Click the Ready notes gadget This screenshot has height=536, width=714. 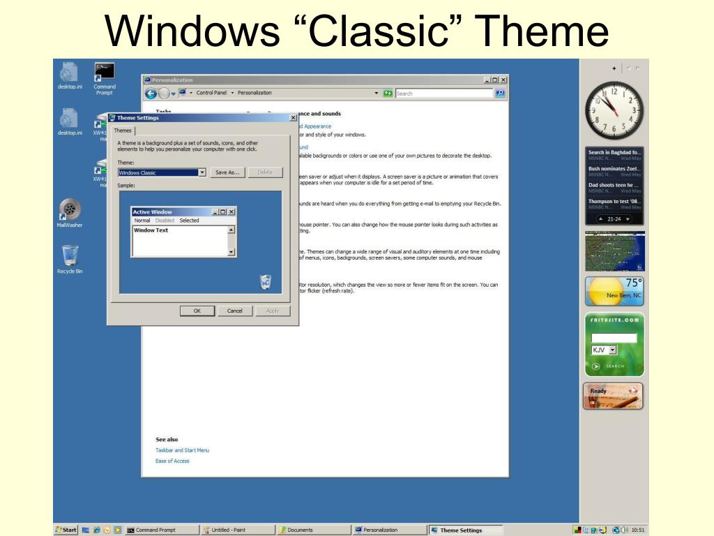coord(613,396)
